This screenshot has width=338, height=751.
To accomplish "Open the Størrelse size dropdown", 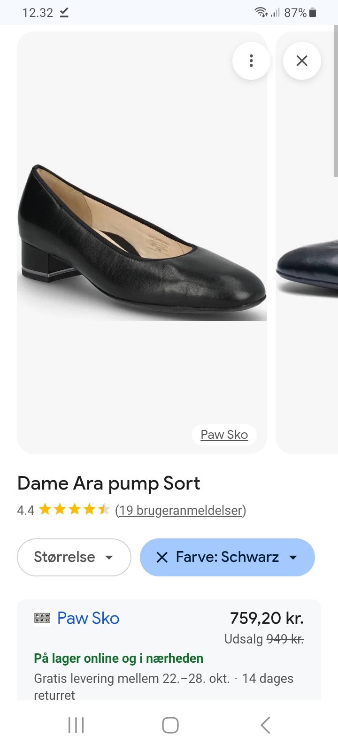I will click(x=74, y=557).
